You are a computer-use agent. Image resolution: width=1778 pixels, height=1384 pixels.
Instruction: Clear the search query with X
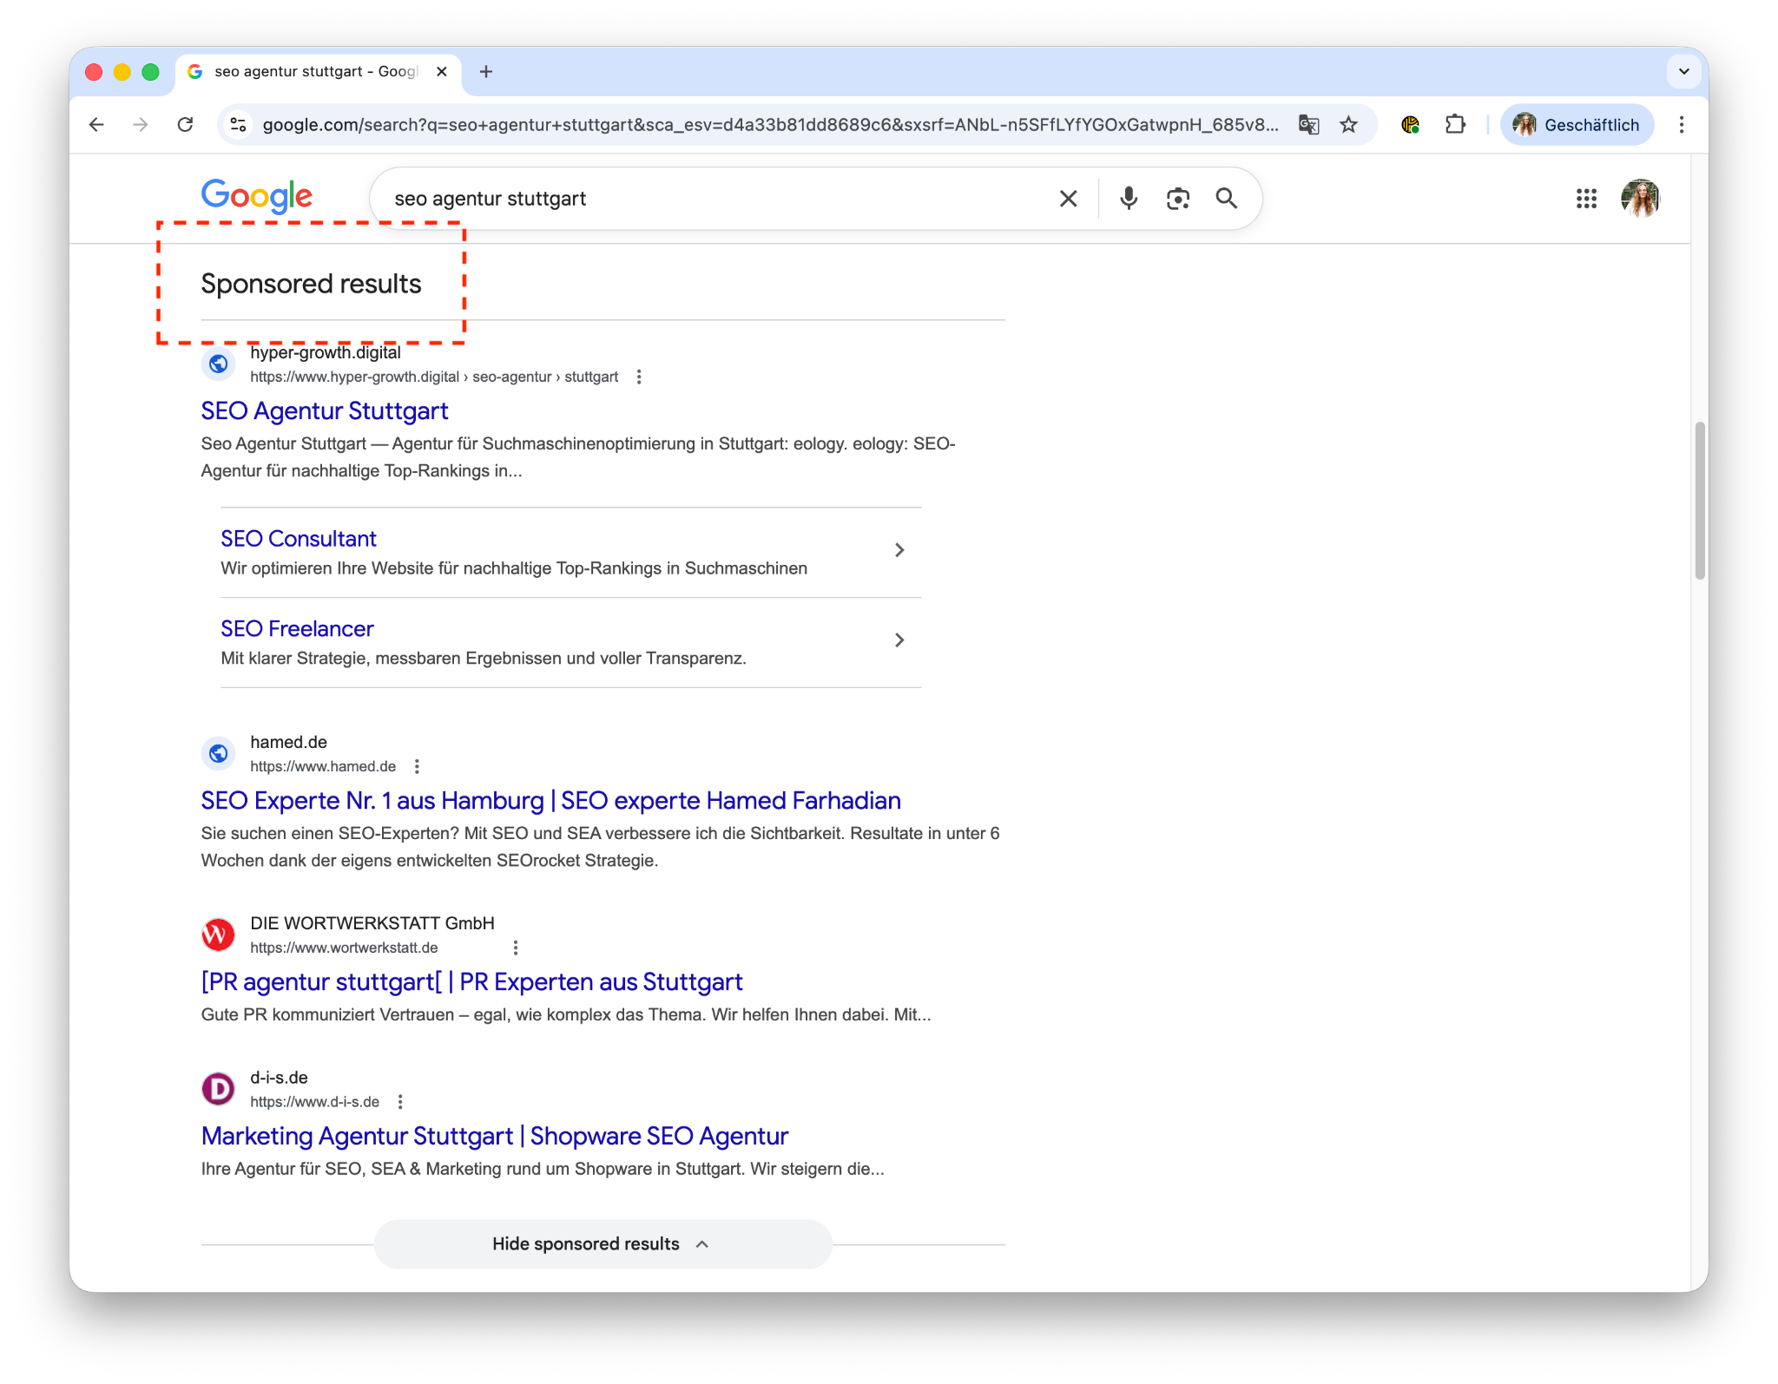[x=1068, y=199]
